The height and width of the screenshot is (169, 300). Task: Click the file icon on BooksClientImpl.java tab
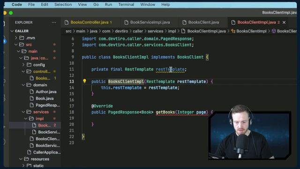click(x=233, y=23)
